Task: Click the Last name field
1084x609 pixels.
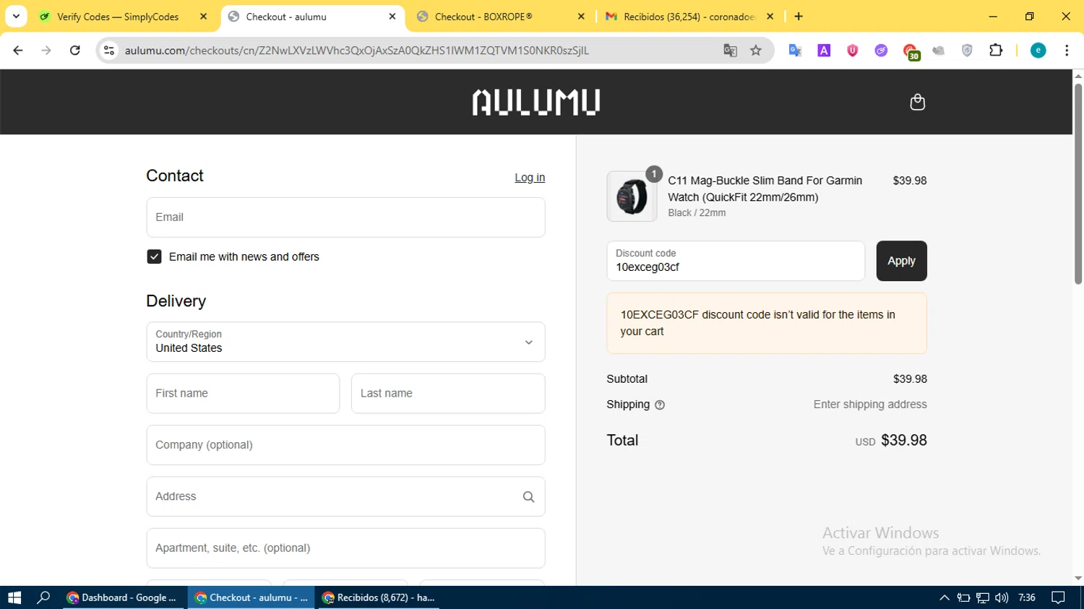Action: pos(448,394)
